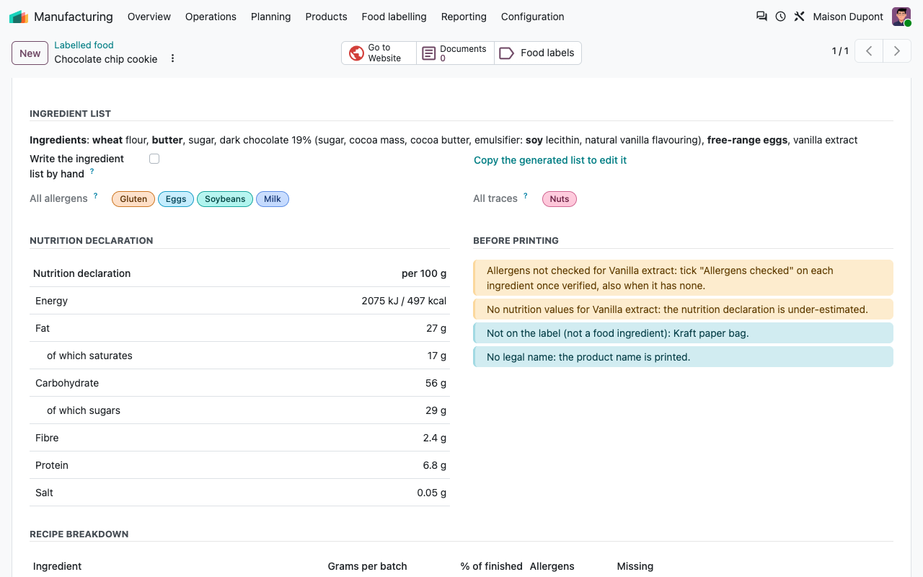Click the Soybeans allergen tag
The image size is (923, 577).
click(225, 199)
